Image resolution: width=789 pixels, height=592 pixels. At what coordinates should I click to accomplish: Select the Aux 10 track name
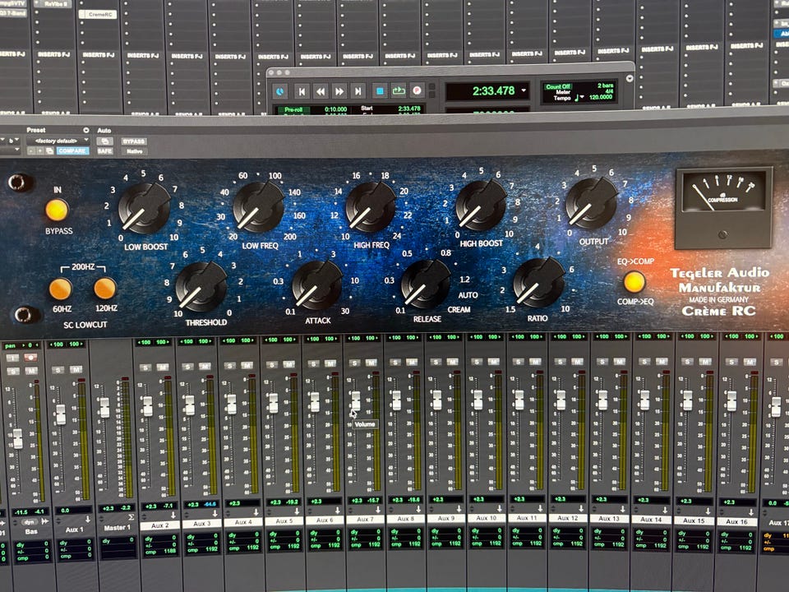click(x=486, y=518)
